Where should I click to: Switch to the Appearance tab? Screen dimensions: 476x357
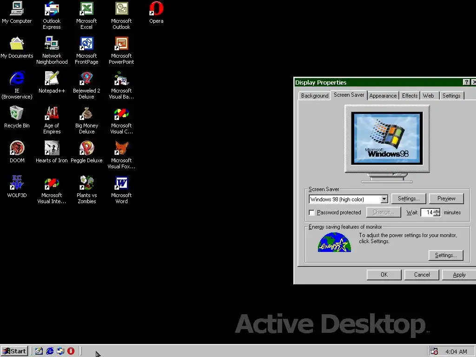383,96
